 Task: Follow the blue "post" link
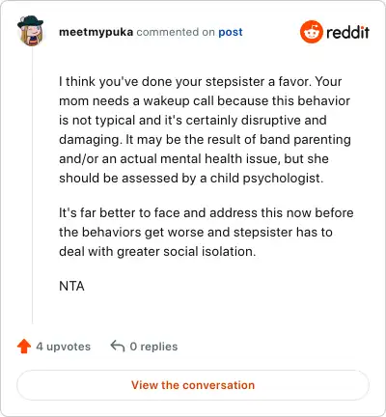231,32
